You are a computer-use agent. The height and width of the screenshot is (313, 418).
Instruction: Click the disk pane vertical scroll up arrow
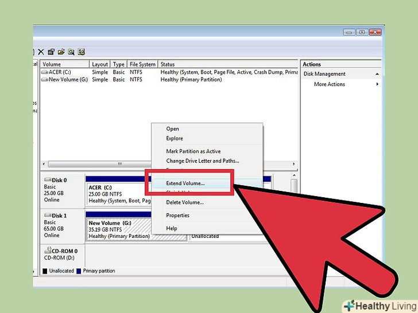point(294,175)
